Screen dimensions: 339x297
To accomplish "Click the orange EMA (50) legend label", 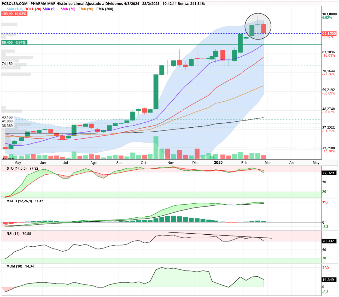I will point(86,9).
